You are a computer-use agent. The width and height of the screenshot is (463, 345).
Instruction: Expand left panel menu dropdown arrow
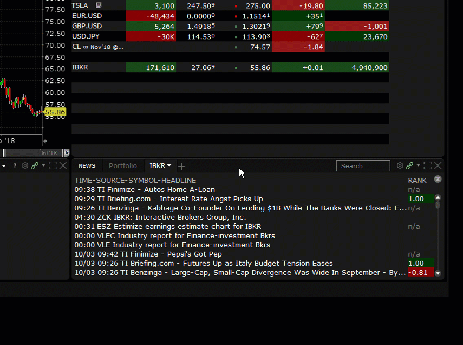tap(4, 166)
